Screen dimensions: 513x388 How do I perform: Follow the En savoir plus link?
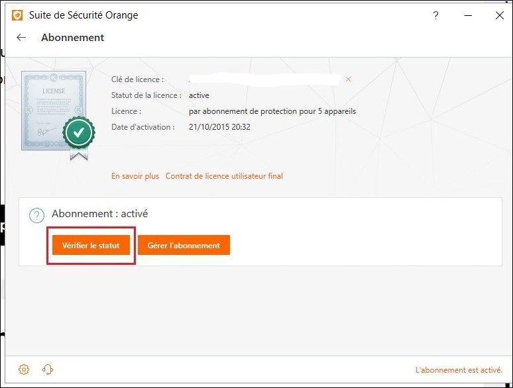click(x=135, y=176)
